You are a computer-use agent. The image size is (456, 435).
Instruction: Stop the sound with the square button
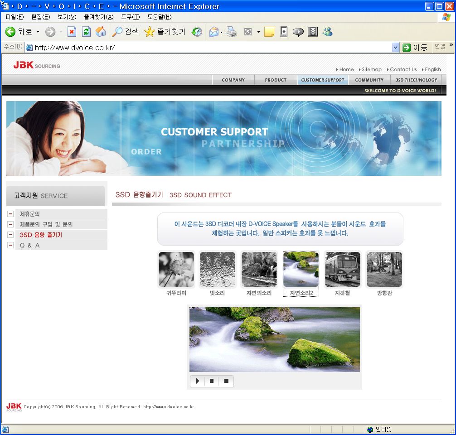pyautogui.click(x=226, y=381)
